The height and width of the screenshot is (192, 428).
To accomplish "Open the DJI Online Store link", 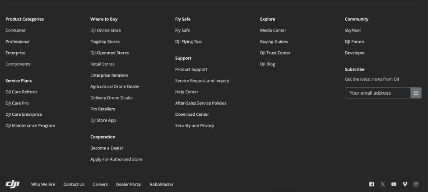I will (106, 31).
